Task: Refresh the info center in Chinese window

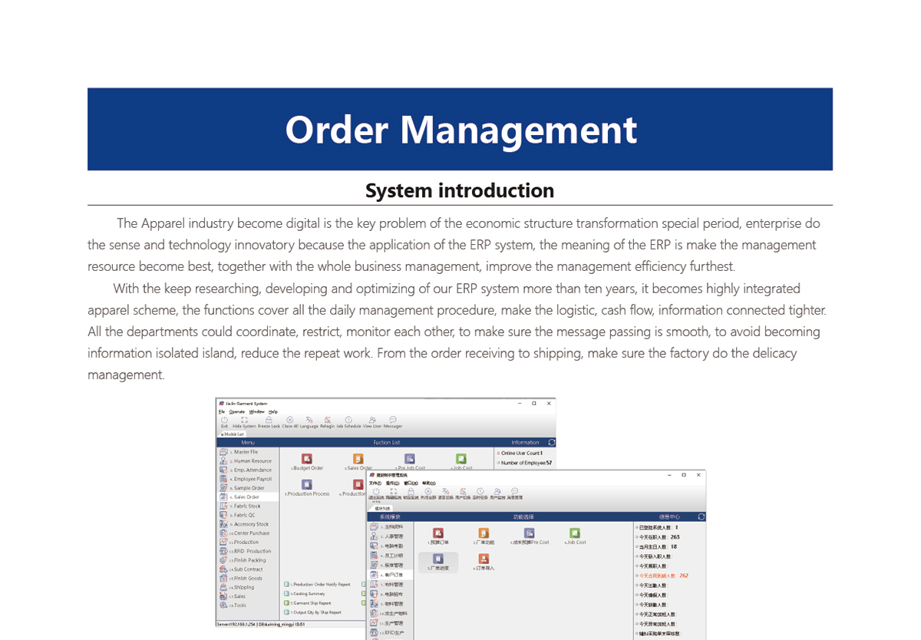Action: (701, 517)
